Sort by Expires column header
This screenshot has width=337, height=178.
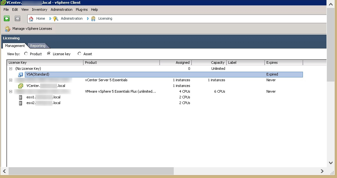point(284,63)
